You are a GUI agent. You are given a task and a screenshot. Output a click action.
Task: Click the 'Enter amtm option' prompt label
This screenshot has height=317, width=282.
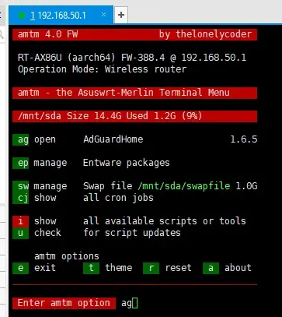[x=64, y=303]
